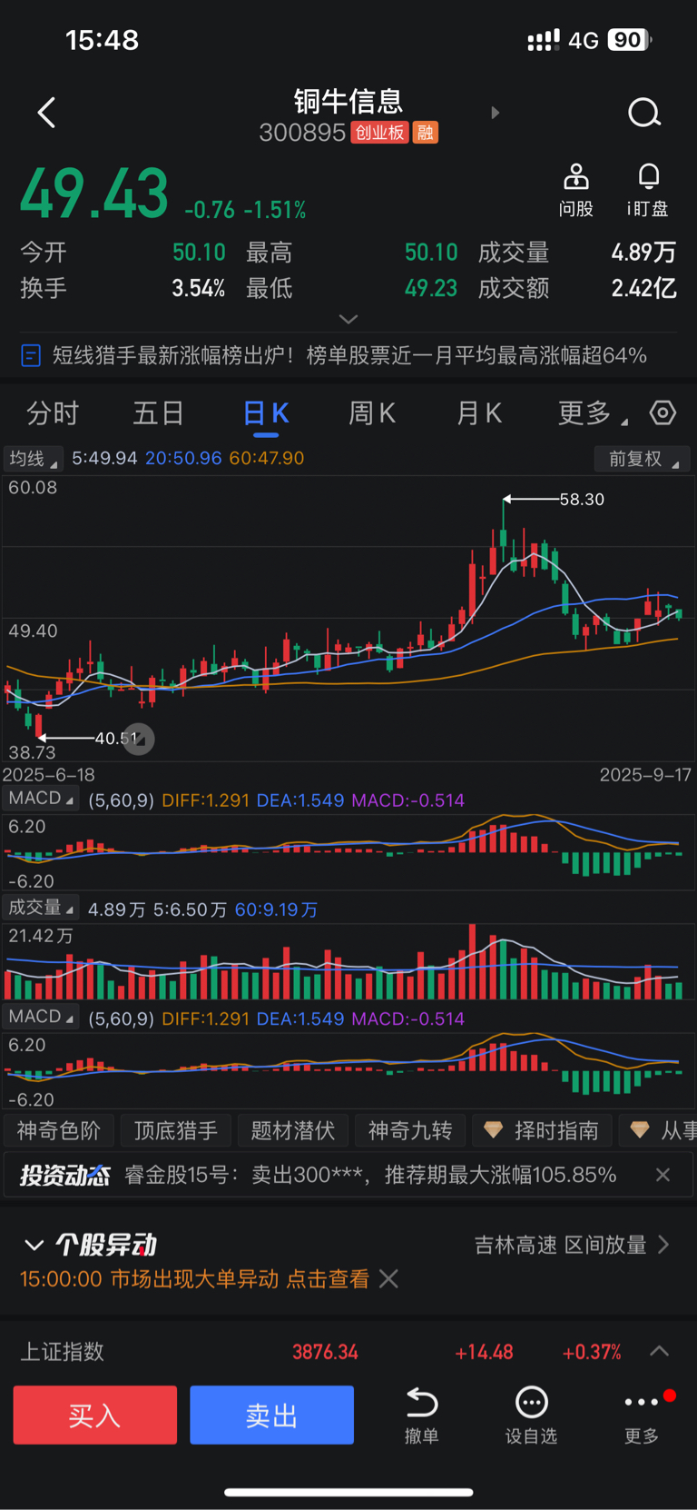The width and height of the screenshot is (697, 1510).
Task: Switch to next stock with right triangle
Action: pos(495,113)
